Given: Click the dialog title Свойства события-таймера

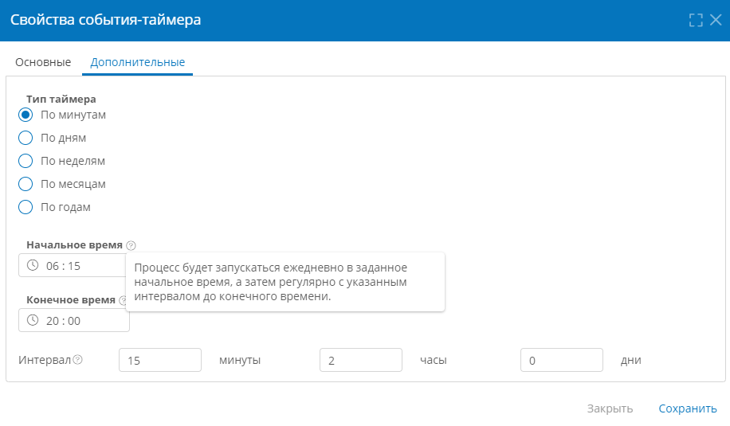Looking at the screenshot, I should coord(106,20).
